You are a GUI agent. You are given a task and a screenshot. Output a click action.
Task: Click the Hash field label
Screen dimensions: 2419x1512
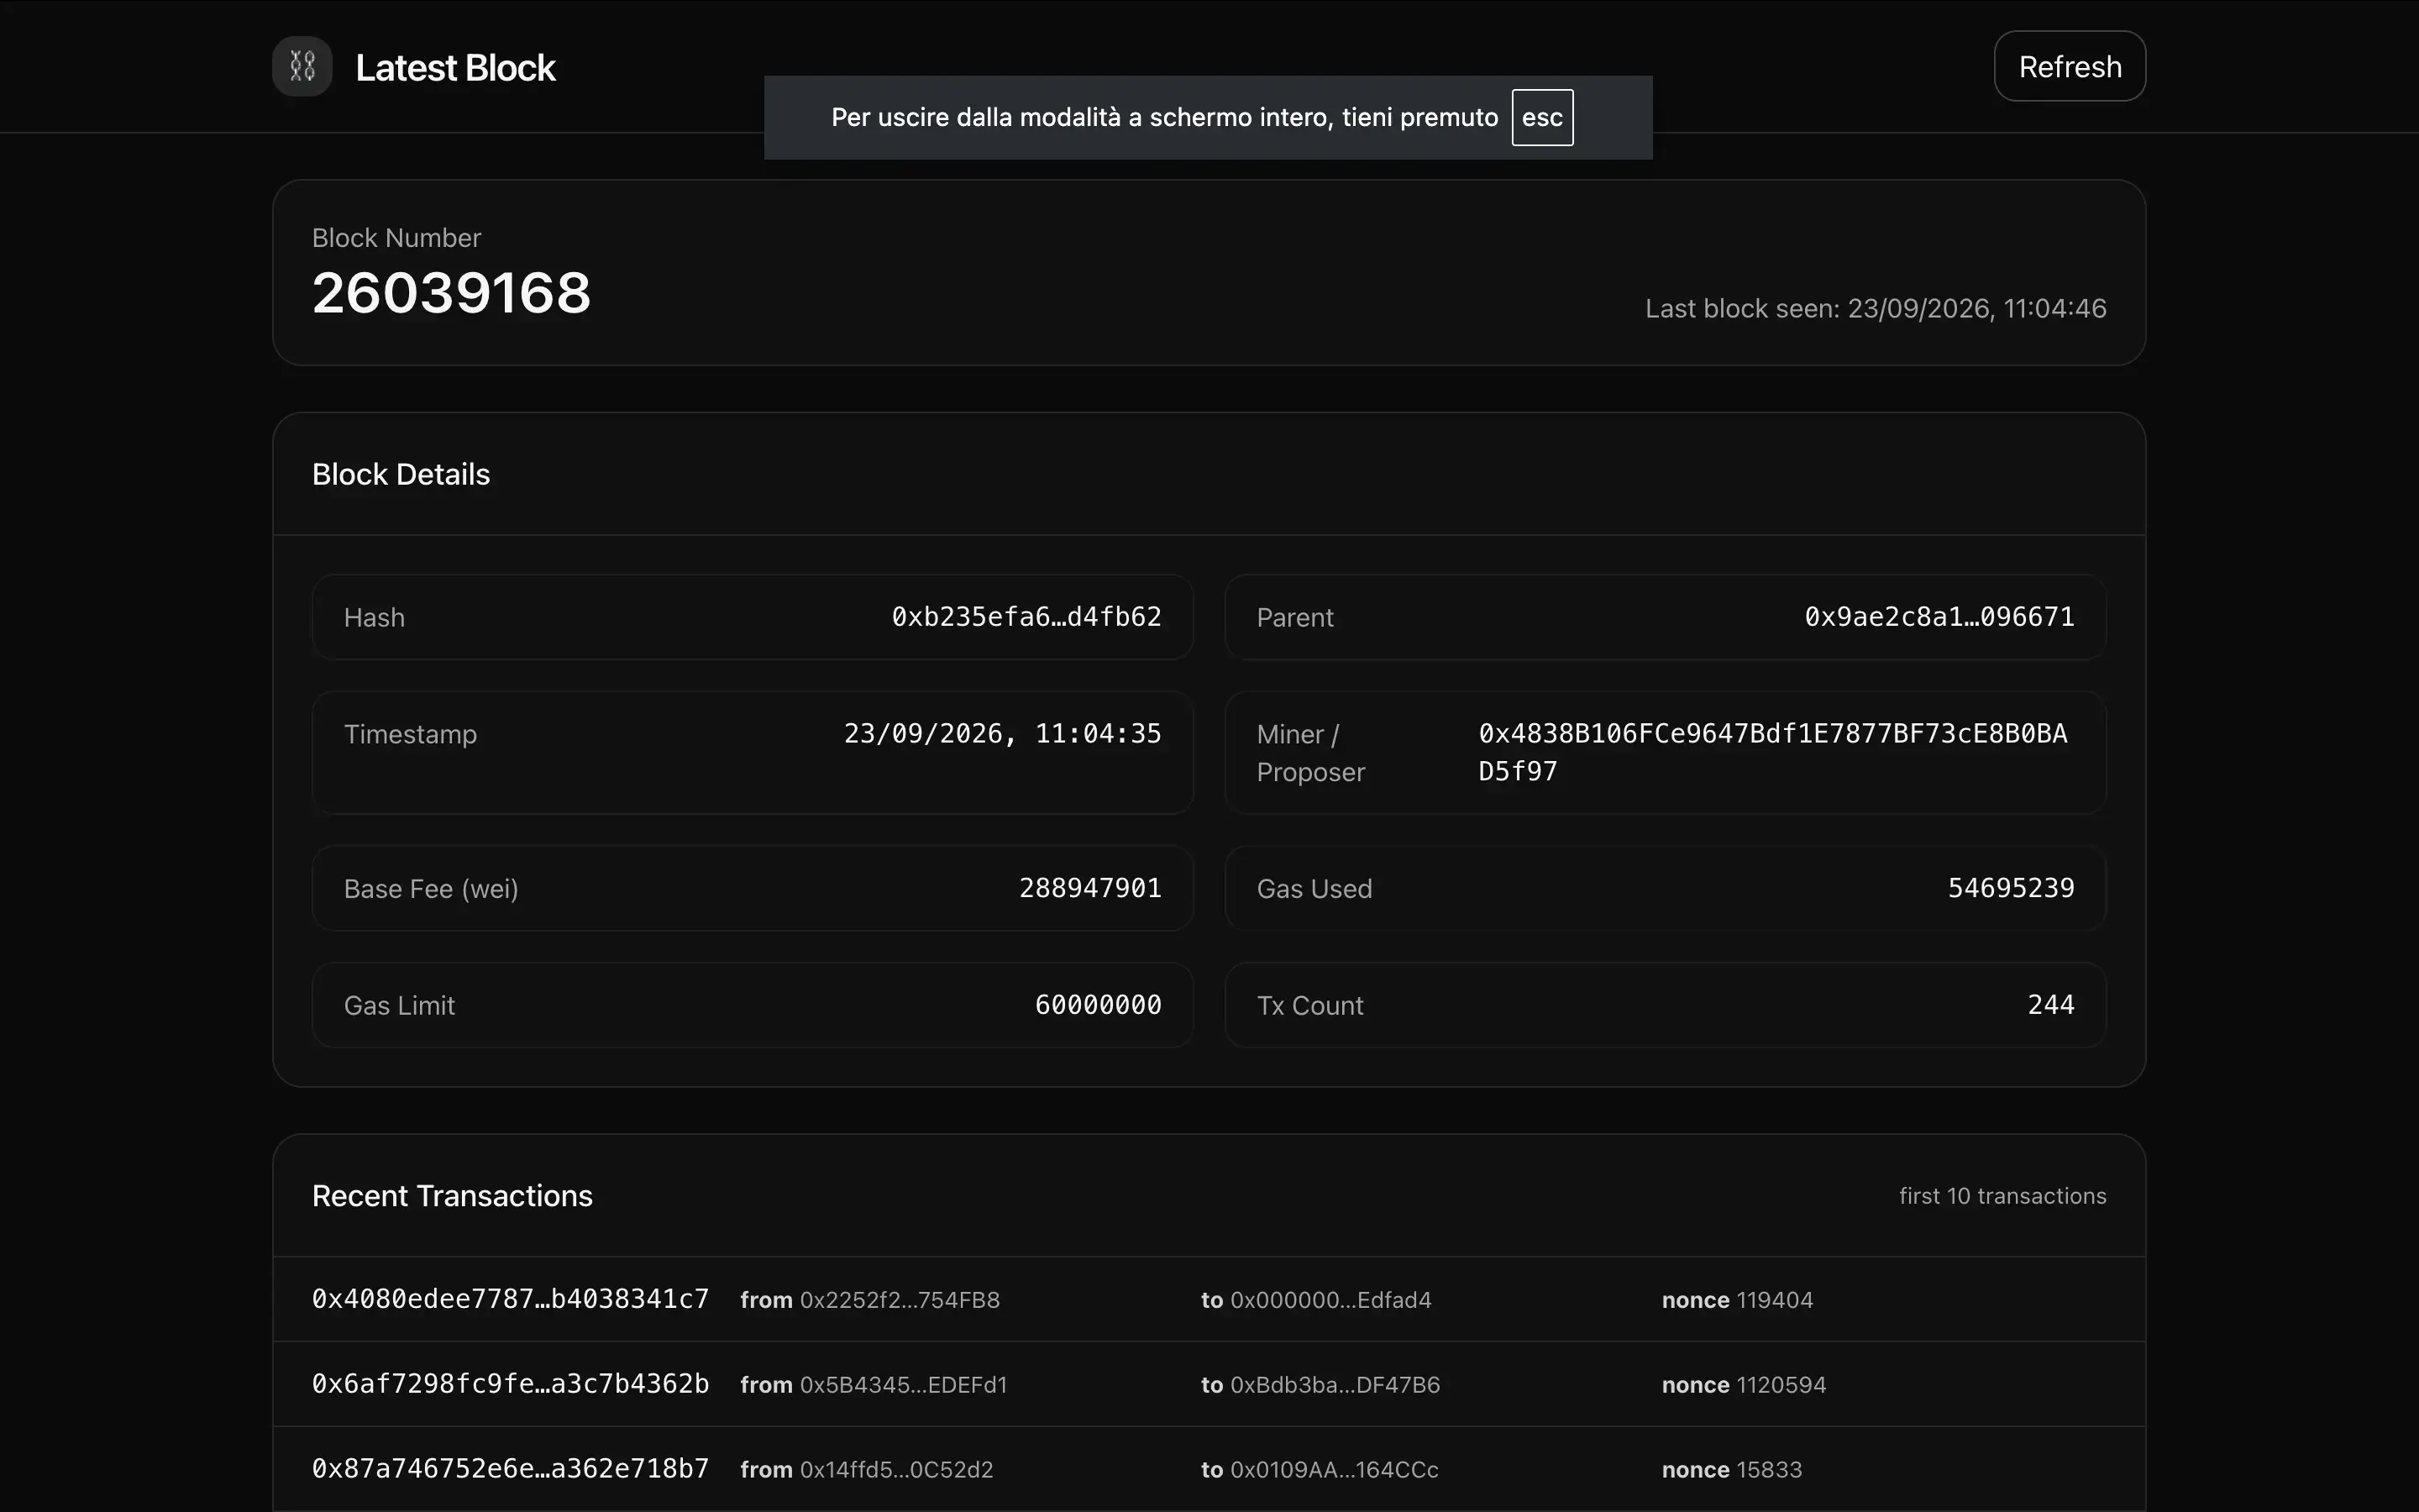pyautogui.click(x=374, y=618)
